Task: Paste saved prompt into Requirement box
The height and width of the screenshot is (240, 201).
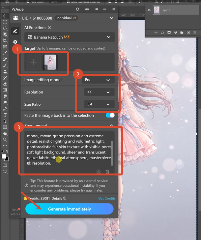Action: [99, 172]
